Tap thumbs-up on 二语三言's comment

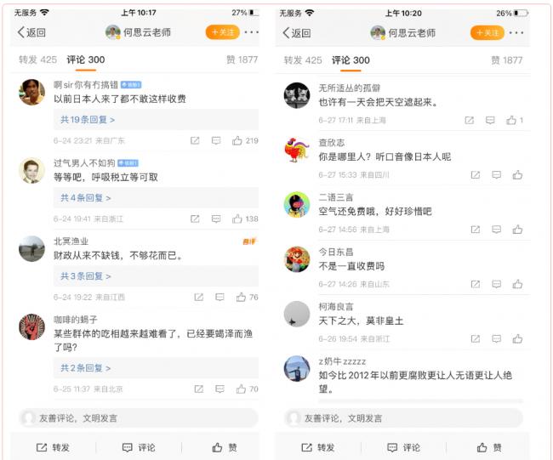[x=517, y=230]
